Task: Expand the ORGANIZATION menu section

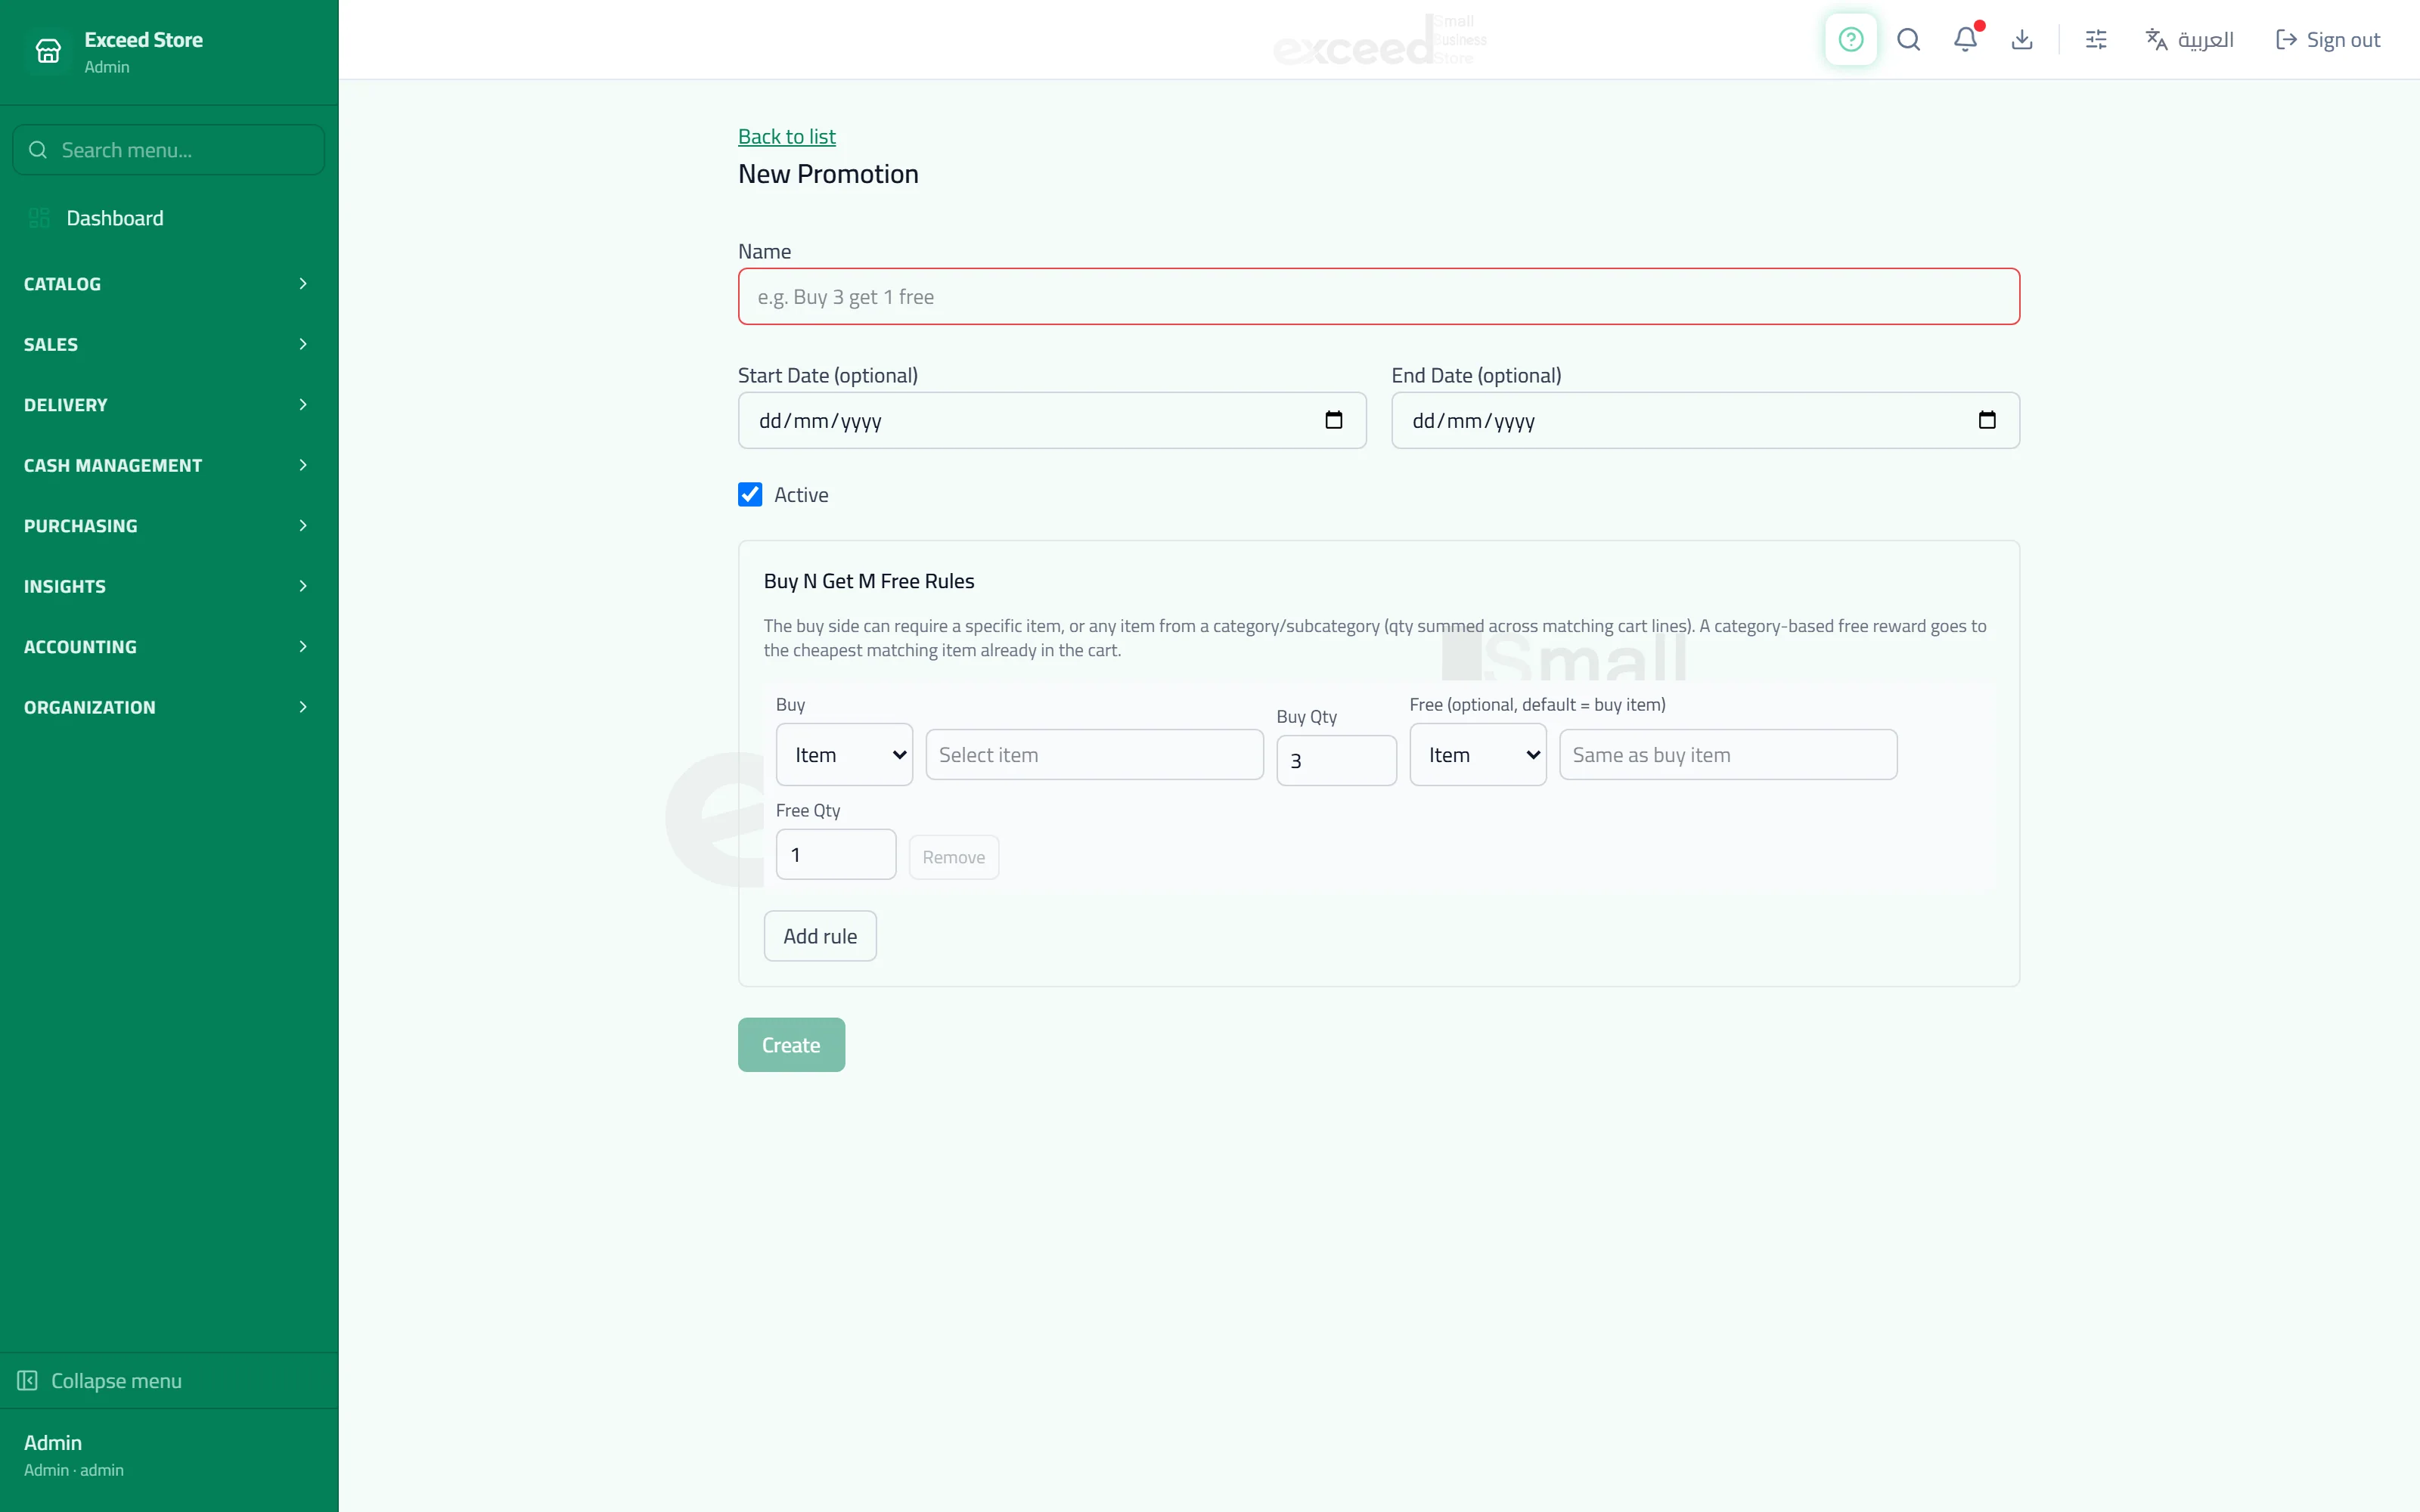Action: (168, 707)
